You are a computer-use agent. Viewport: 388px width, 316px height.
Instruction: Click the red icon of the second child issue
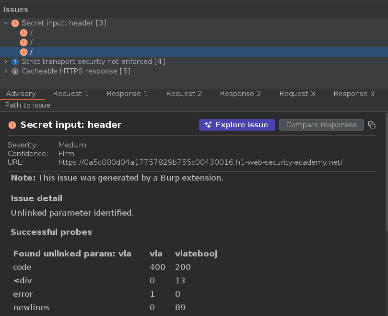[x=24, y=42]
